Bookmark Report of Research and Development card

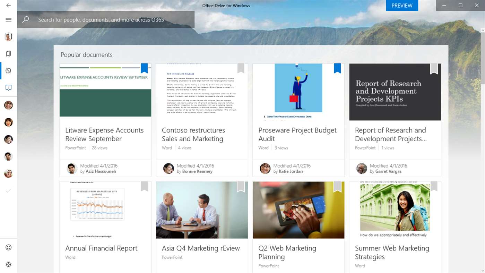(434, 69)
